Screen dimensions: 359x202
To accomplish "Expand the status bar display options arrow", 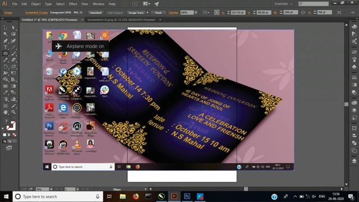I will (146, 189).
